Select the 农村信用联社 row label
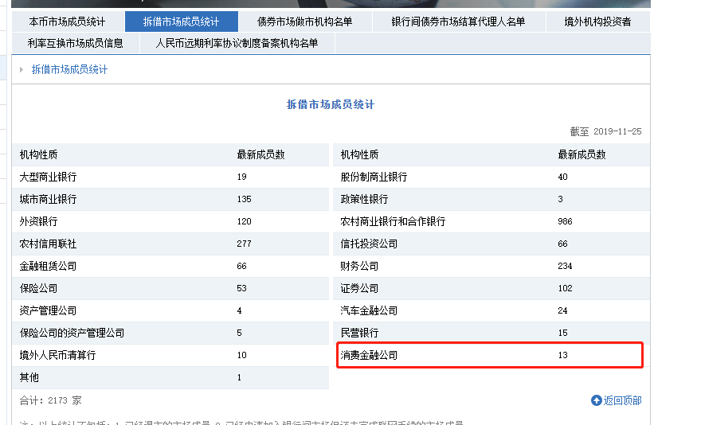The height and width of the screenshot is (425, 701). [48, 244]
